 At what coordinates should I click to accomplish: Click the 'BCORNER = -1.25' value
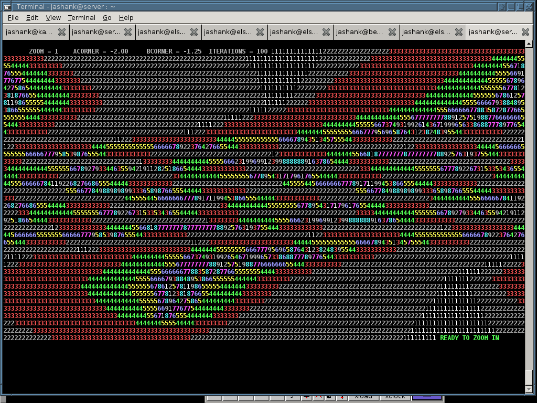[174, 51]
